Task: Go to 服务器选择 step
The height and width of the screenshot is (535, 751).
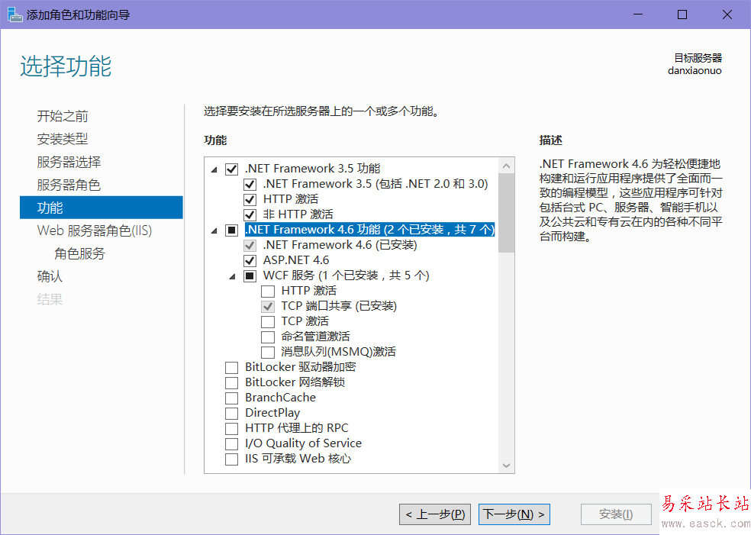Action: (69, 162)
